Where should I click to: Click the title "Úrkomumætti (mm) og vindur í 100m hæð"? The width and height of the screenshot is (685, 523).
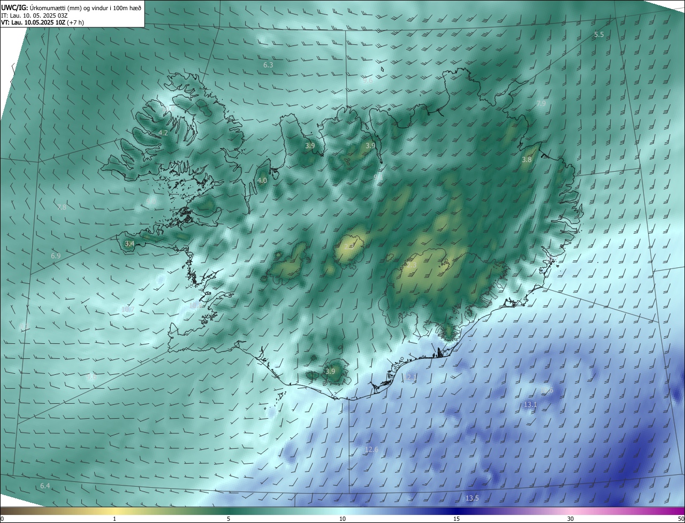pos(86,7)
